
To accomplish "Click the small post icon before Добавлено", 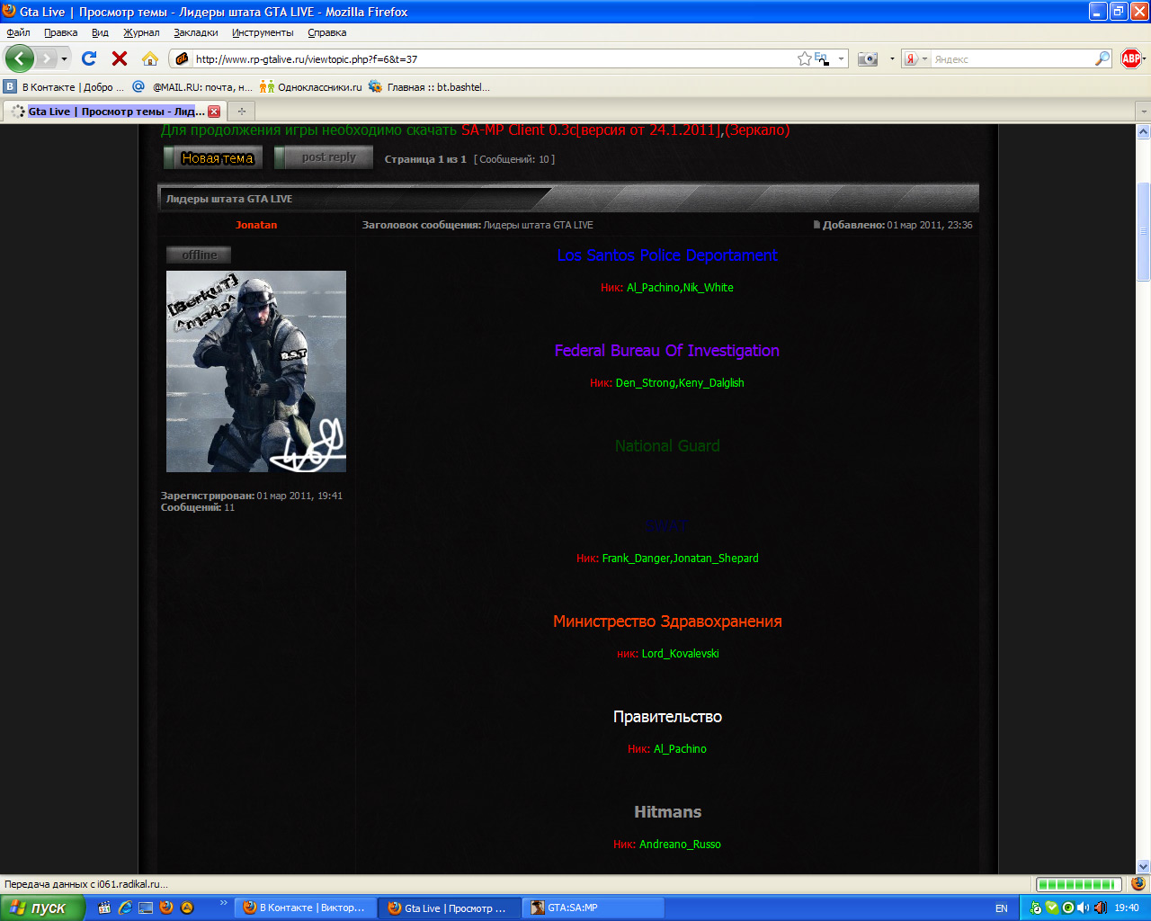I will pos(816,225).
